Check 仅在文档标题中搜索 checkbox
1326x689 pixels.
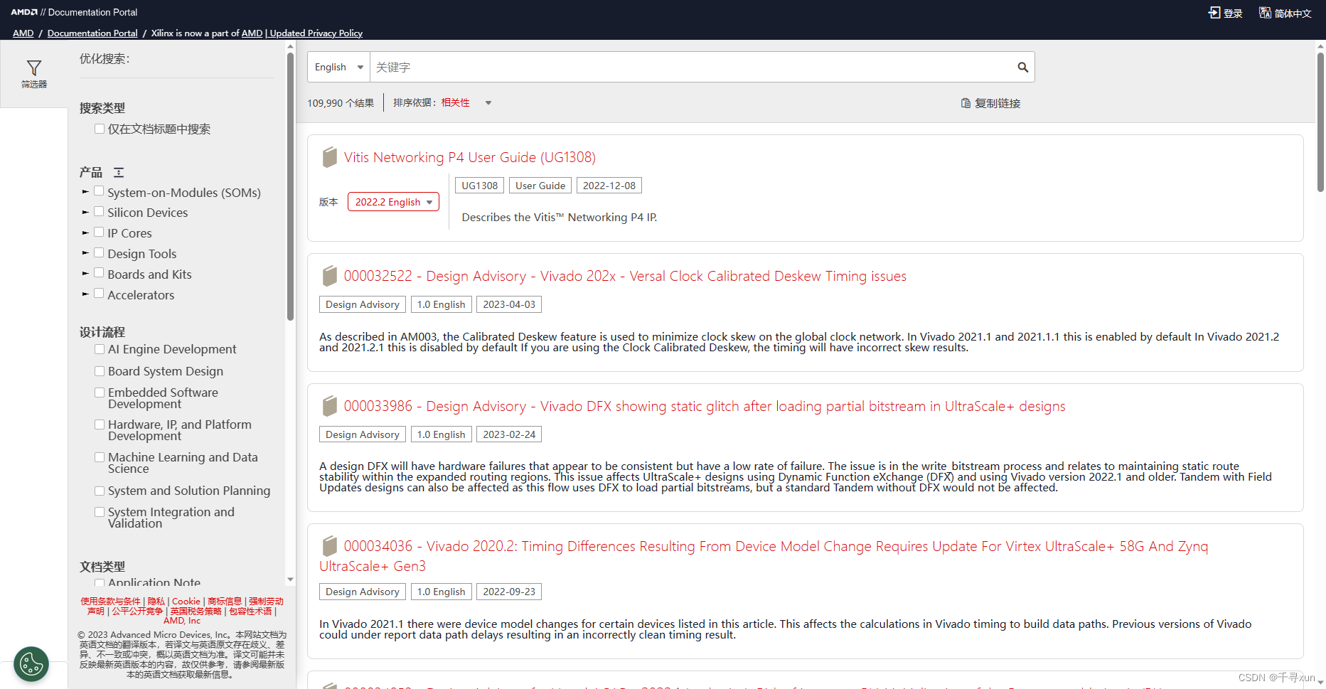click(x=100, y=129)
